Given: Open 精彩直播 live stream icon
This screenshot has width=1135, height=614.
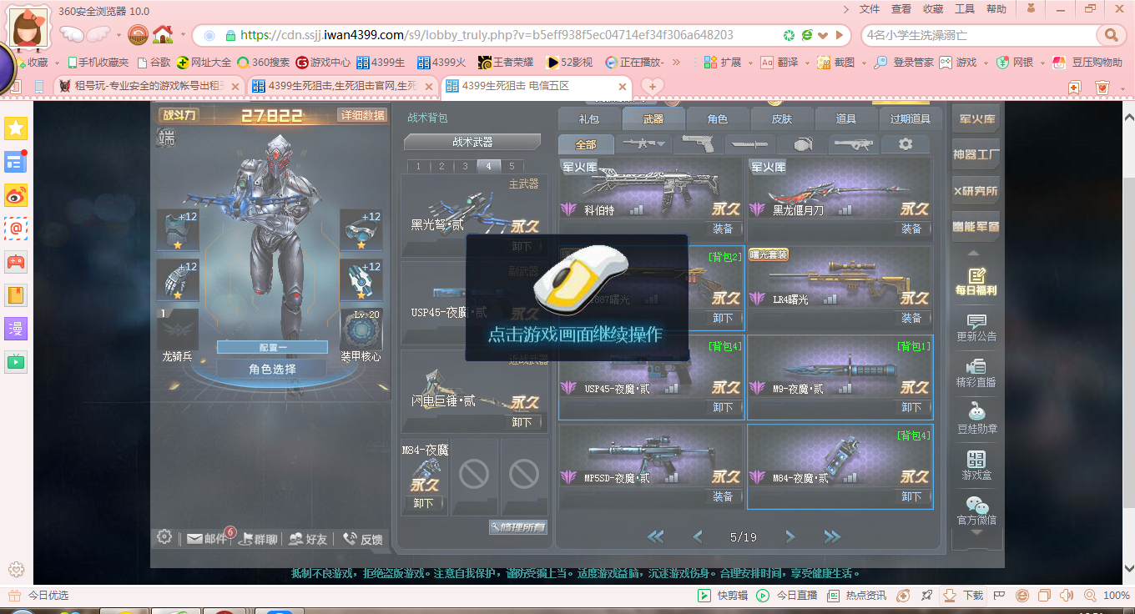Looking at the screenshot, I should coord(976,373).
